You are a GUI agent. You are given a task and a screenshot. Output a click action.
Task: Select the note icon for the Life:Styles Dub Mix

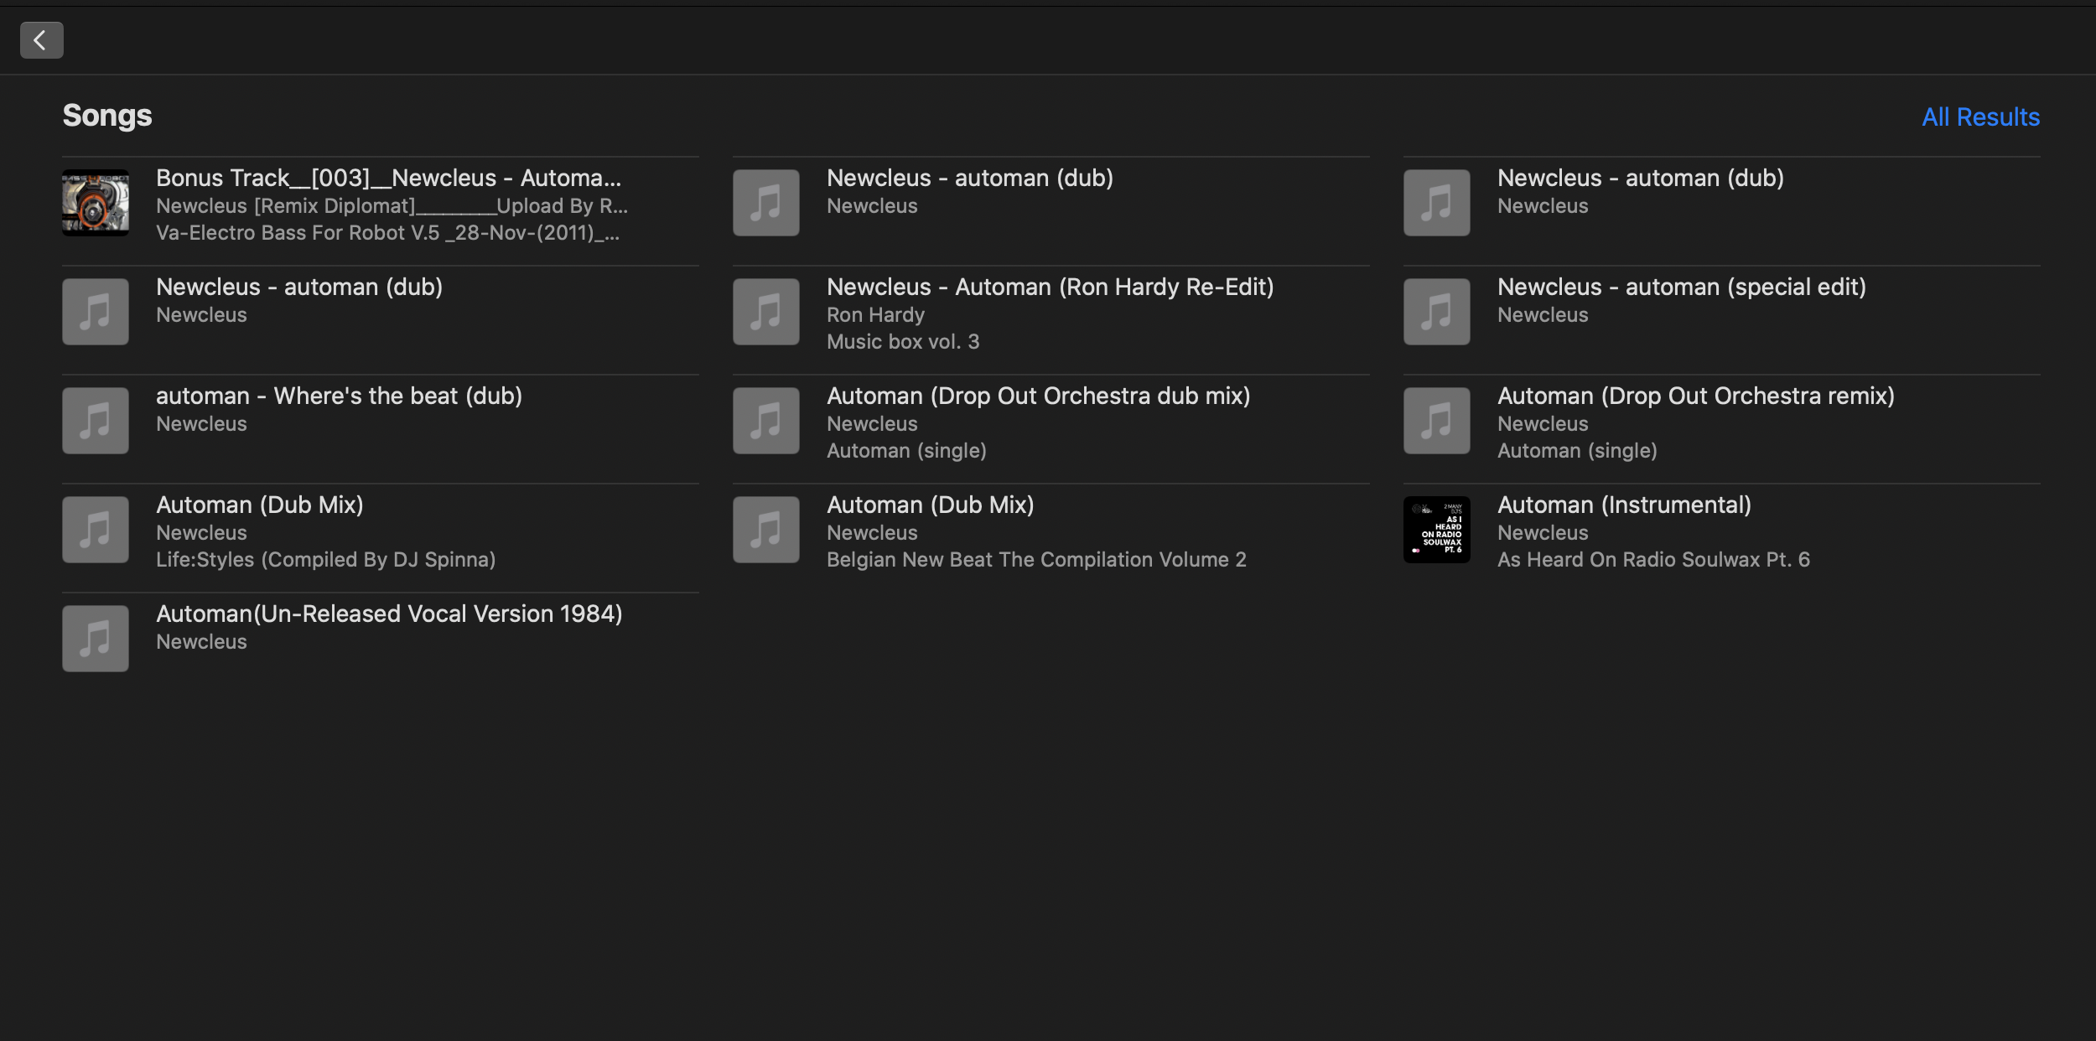96,530
